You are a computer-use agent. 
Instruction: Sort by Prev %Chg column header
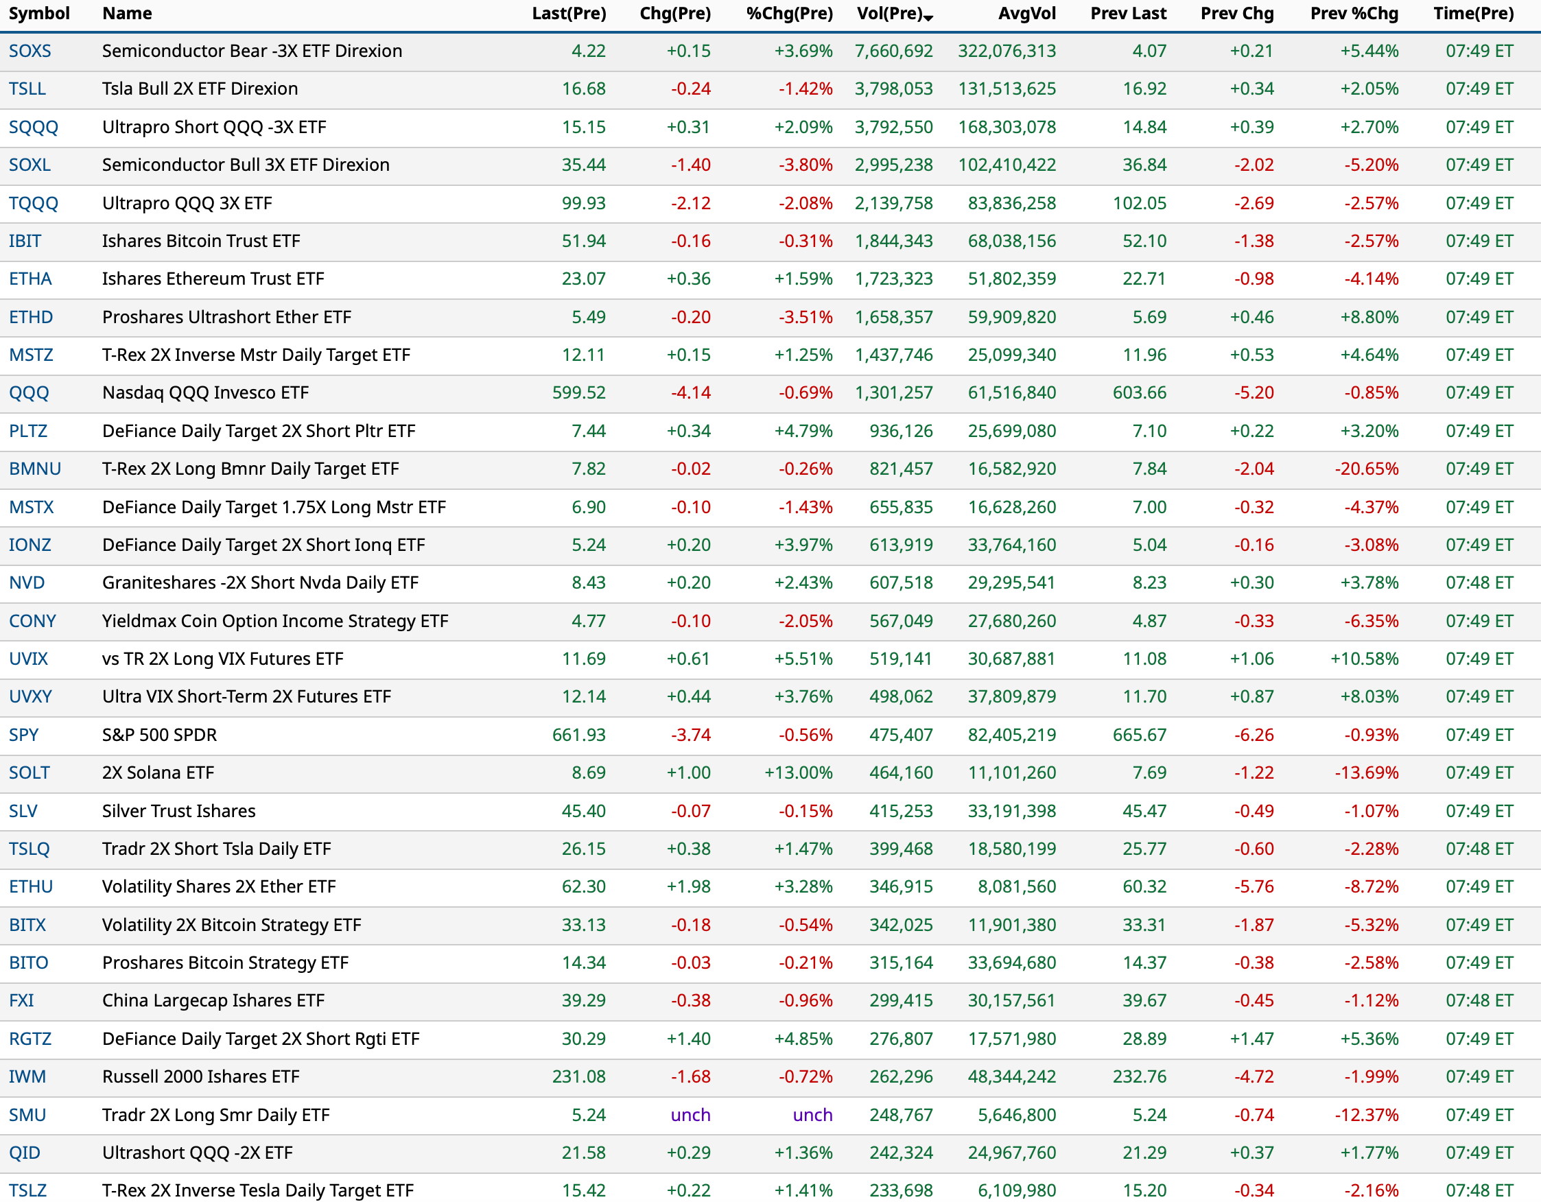pos(1354,14)
